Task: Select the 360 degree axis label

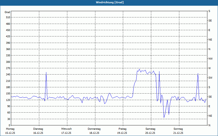Action: click(x=8, y=49)
